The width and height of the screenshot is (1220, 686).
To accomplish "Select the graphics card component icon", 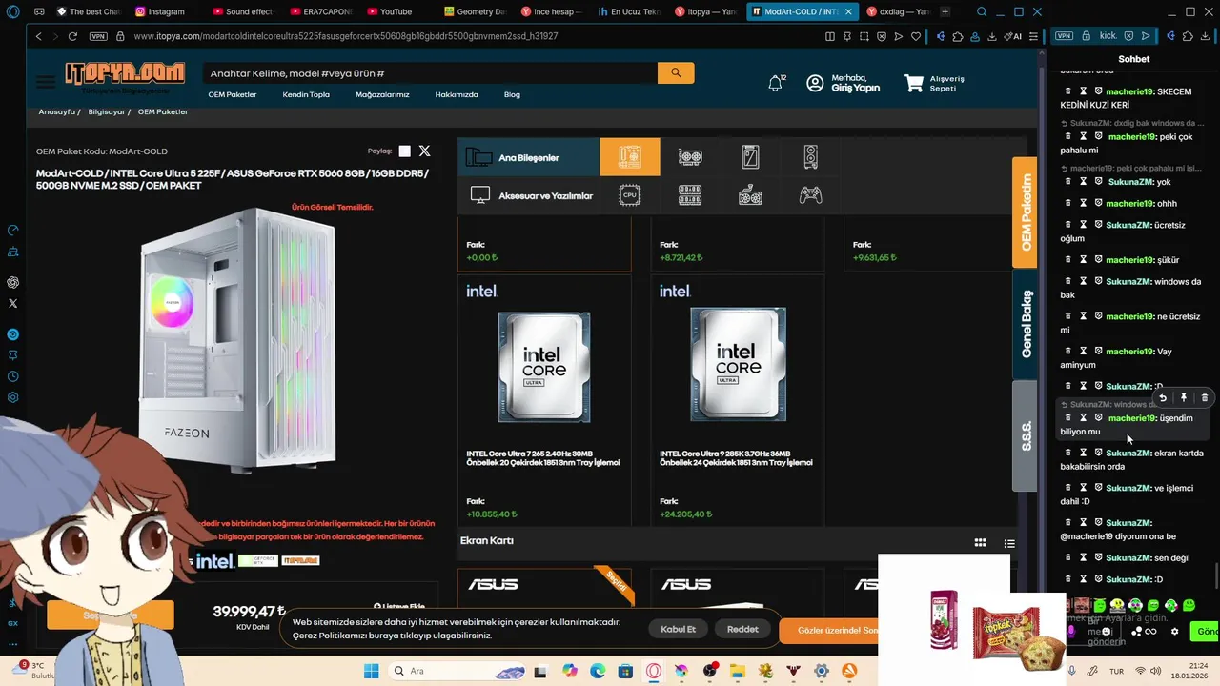I will tap(690, 157).
